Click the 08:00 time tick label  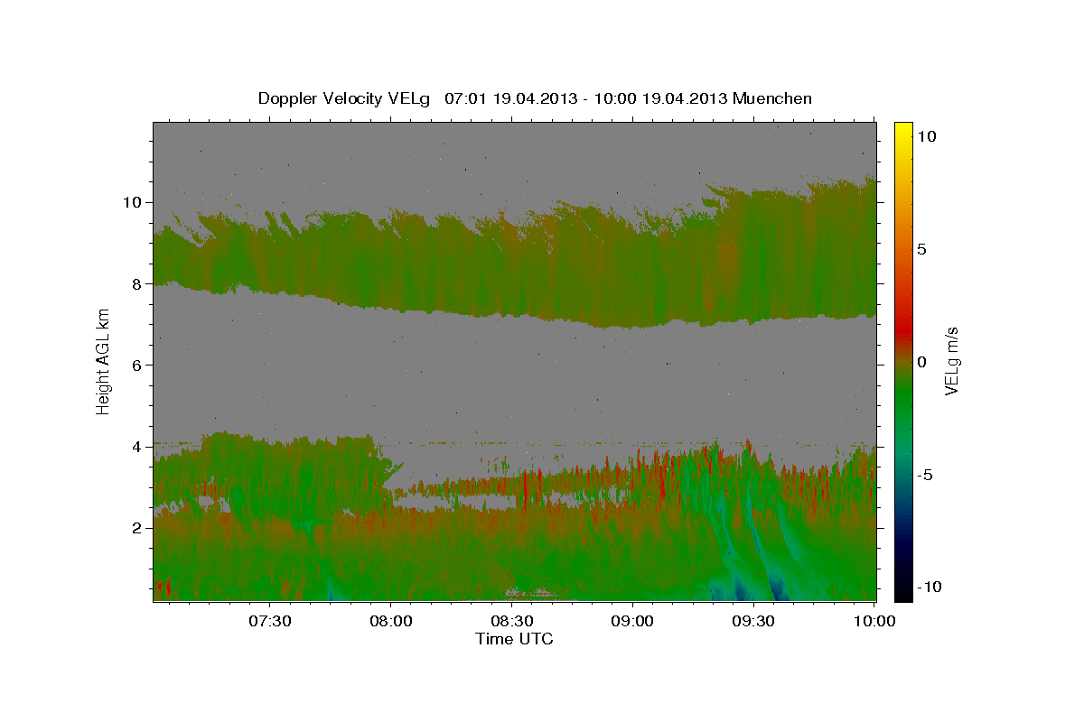tap(390, 622)
